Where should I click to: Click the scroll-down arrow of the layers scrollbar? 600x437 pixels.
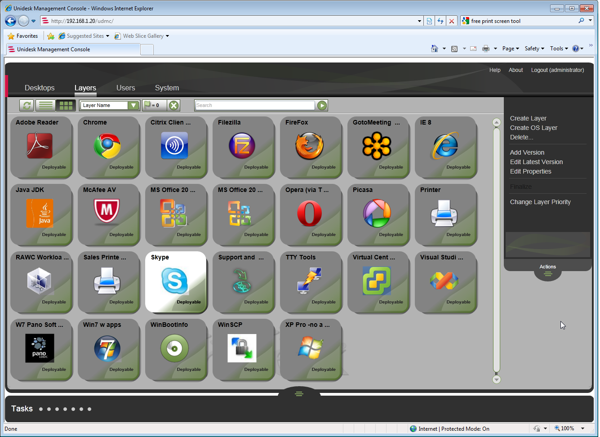pos(497,379)
